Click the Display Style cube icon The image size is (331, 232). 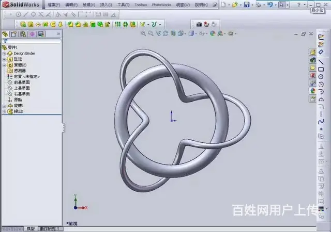(x=191, y=34)
